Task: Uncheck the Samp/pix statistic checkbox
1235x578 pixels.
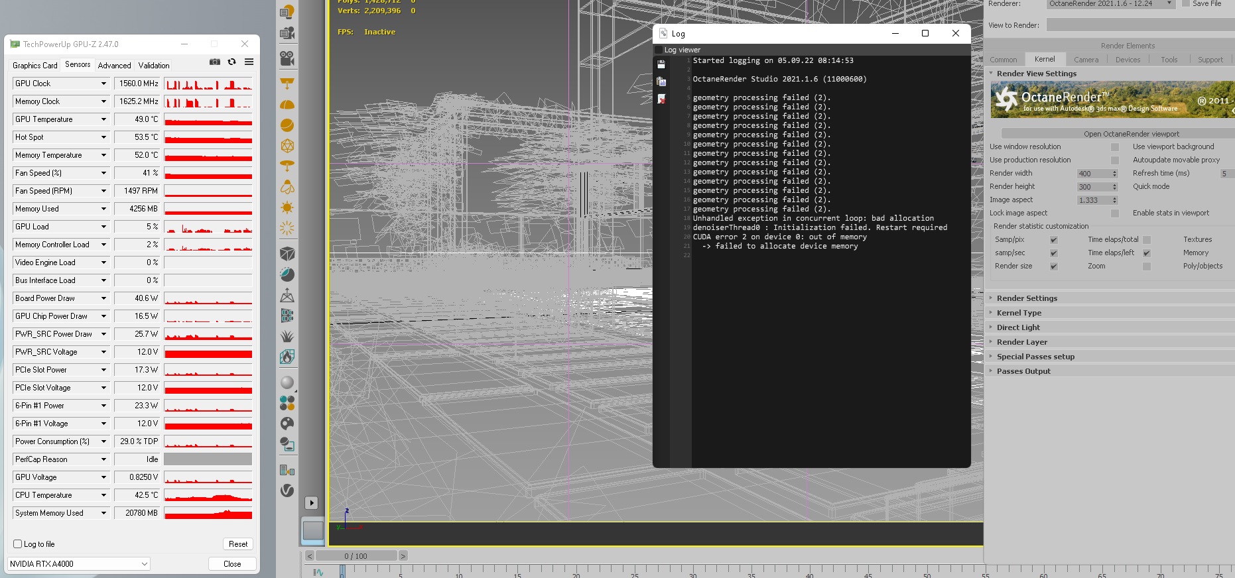Action: point(1053,240)
